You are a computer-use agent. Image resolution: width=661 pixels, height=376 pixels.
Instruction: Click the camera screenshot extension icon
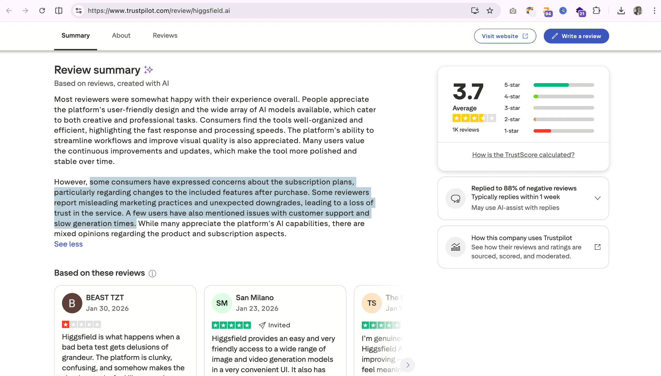click(x=513, y=11)
